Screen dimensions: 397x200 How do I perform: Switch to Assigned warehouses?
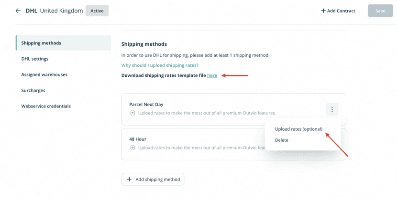point(44,74)
